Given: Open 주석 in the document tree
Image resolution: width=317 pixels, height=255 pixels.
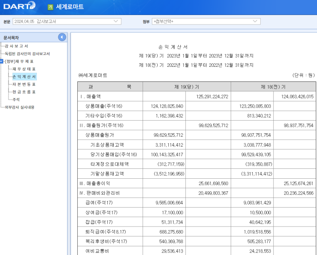Looking at the screenshot, I should tap(16, 100).
